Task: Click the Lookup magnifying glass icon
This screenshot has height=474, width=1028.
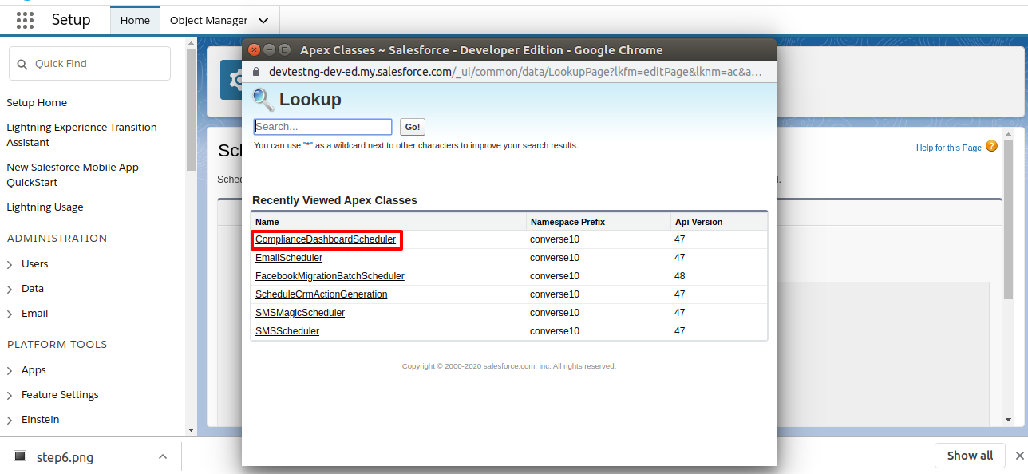Action: [263, 99]
